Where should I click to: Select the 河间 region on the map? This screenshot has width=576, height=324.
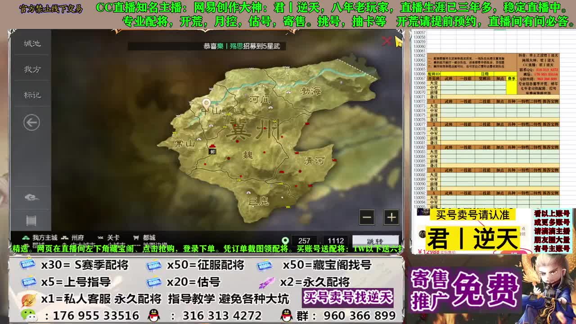coord(259,99)
